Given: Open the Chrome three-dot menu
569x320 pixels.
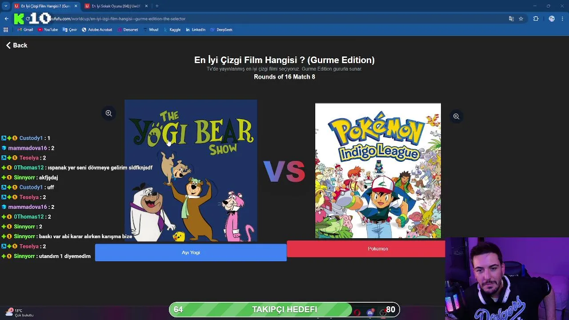Looking at the screenshot, I should tap(563, 19).
